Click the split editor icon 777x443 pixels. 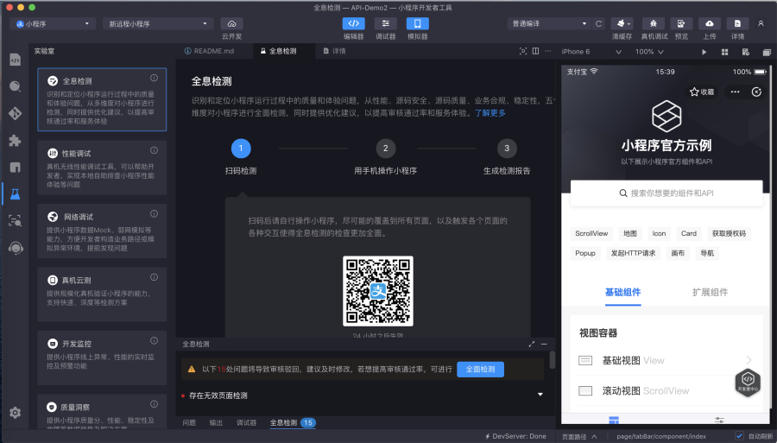coord(535,51)
